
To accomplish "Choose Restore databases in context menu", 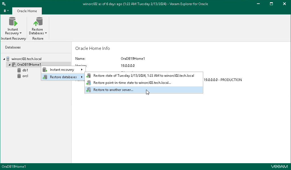I will [x=63, y=77].
